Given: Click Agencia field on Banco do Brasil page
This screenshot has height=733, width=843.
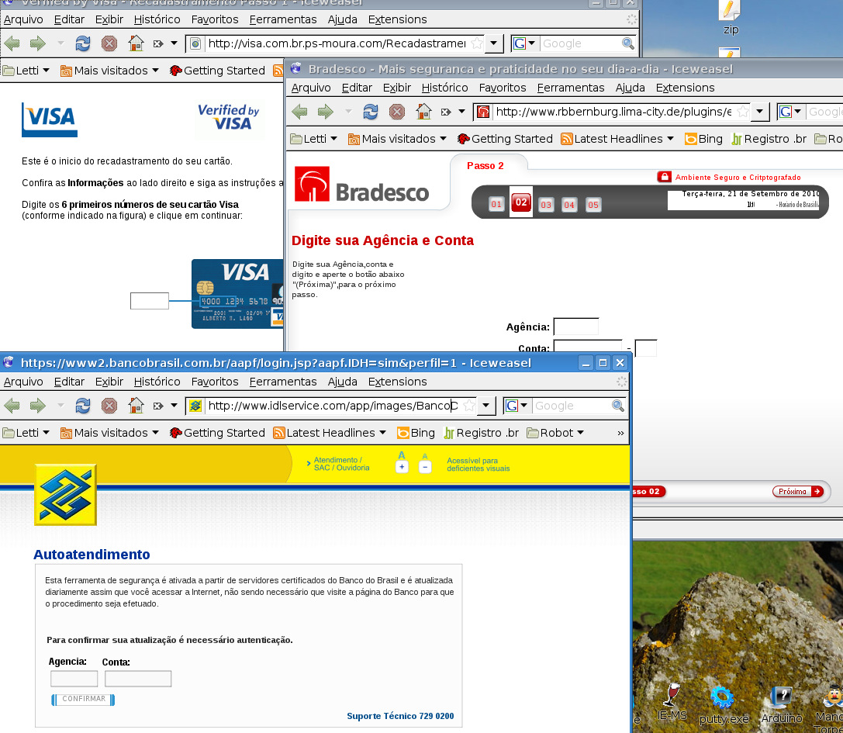Looking at the screenshot, I should (74, 679).
